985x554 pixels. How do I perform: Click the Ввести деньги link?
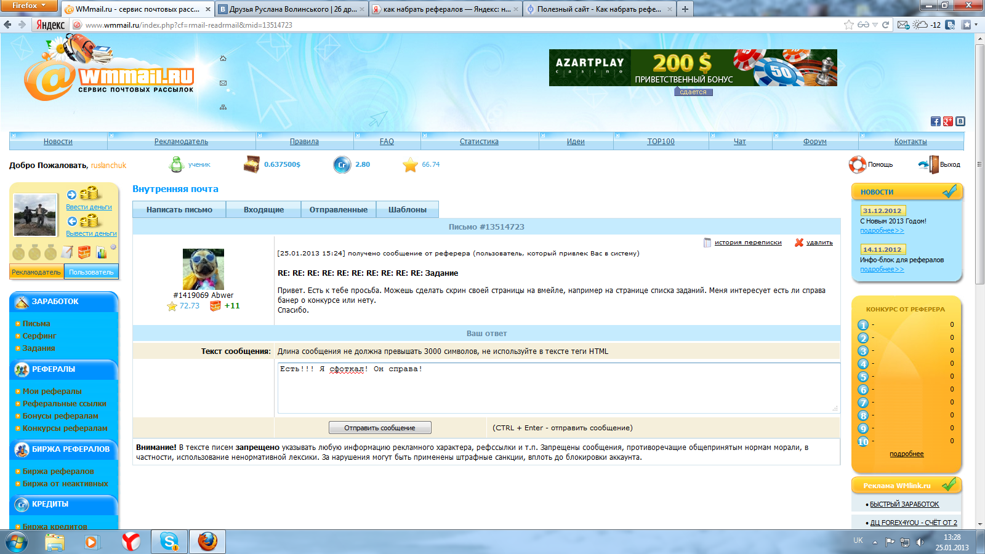click(x=89, y=207)
